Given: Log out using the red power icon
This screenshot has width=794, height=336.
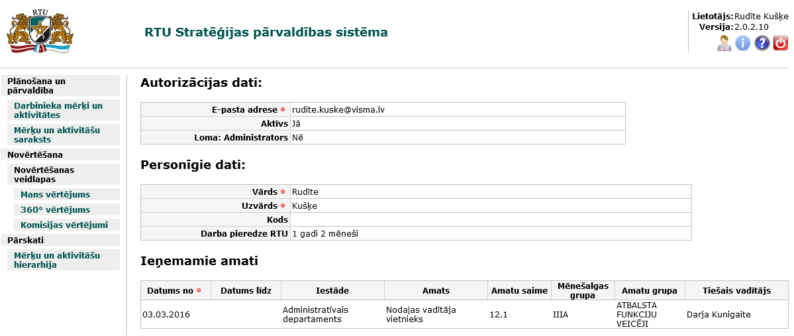Looking at the screenshot, I should pos(781,43).
